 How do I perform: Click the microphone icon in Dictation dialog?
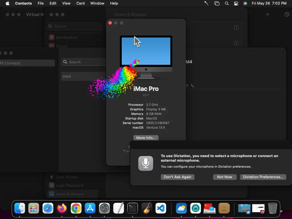click(146, 163)
